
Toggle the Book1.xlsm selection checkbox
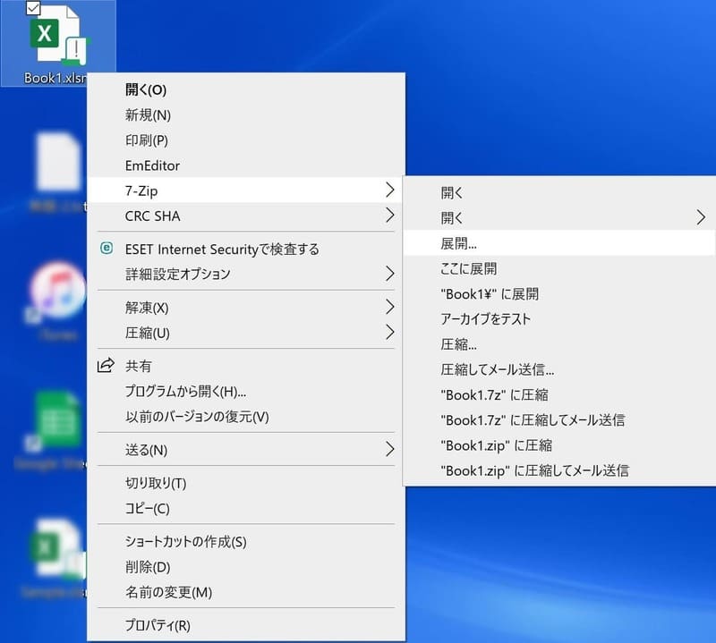[x=33, y=7]
